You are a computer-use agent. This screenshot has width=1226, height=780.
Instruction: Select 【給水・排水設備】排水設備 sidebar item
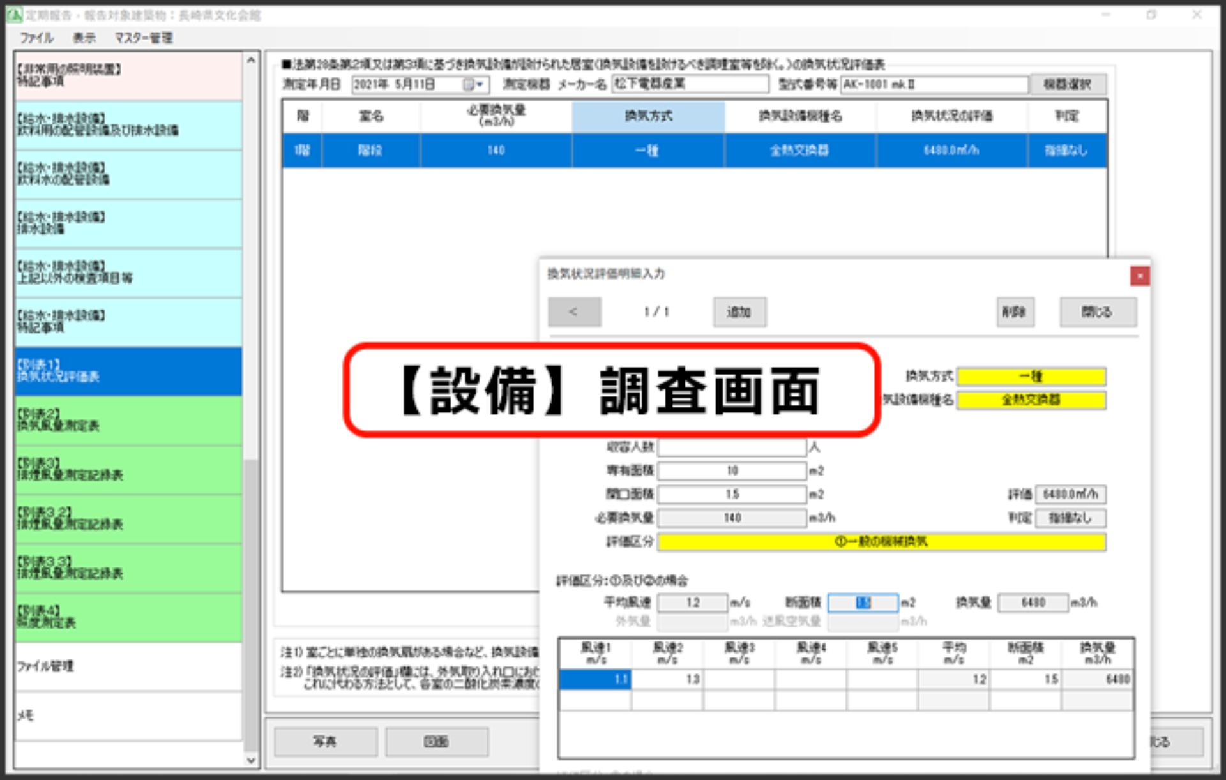(128, 223)
